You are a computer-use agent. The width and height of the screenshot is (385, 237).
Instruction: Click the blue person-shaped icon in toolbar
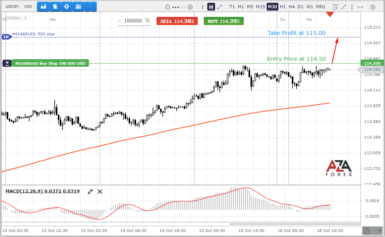pyautogui.click(x=55, y=7)
